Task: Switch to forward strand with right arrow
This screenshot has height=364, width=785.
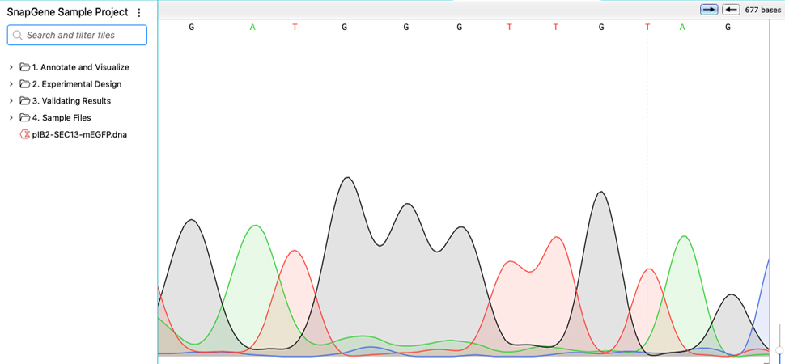Action: [709, 10]
